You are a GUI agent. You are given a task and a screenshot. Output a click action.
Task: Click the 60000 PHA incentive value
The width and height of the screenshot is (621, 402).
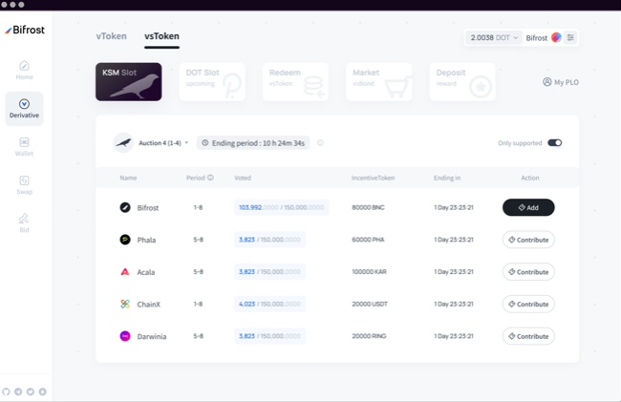click(368, 240)
